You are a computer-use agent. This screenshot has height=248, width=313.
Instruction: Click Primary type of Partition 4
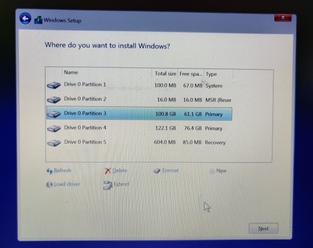(214, 128)
